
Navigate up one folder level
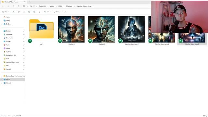coord(13,6)
